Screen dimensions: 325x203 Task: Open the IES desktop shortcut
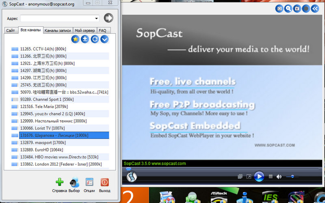(x=270, y=197)
